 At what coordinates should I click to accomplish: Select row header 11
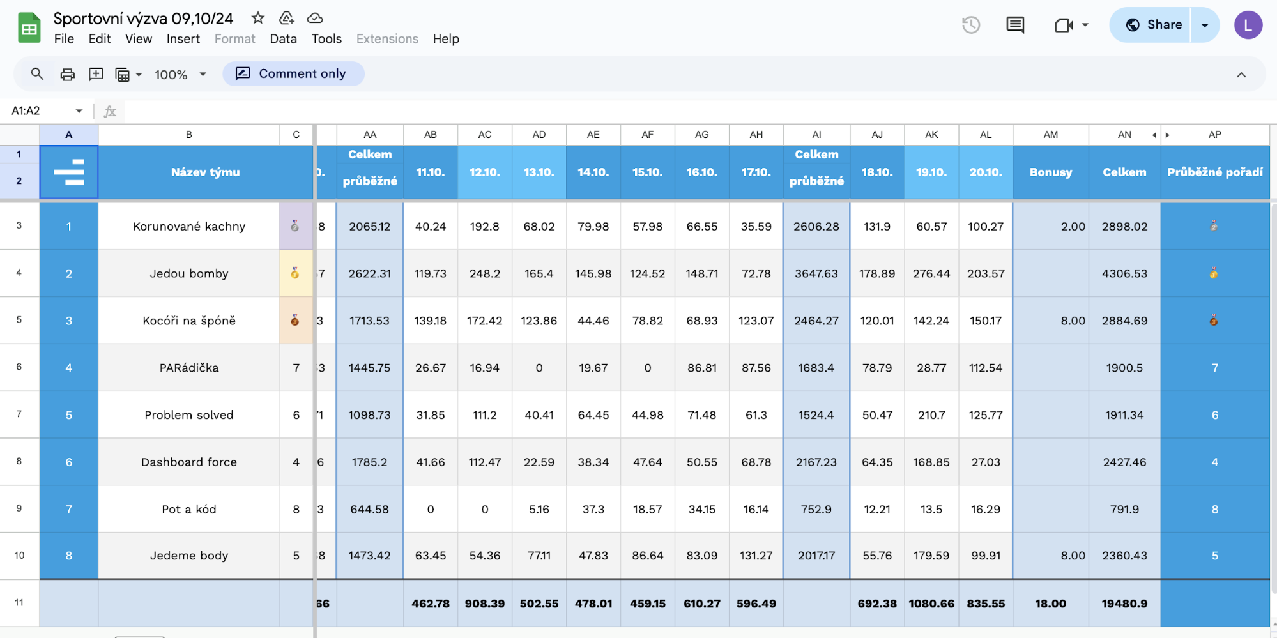point(19,602)
